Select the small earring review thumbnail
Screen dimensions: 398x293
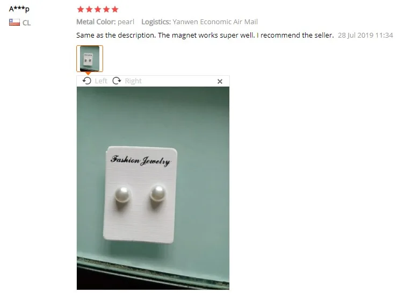pos(90,59)
